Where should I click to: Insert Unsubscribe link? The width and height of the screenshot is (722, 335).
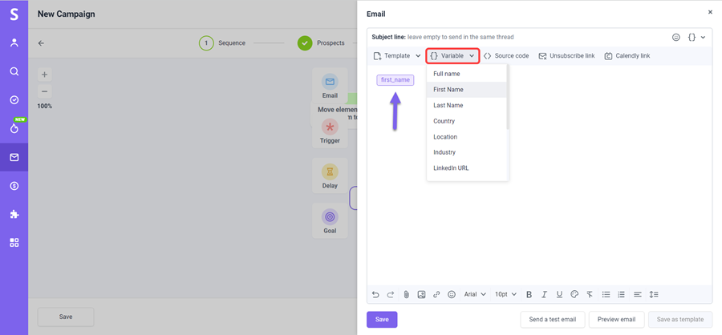[x=566, y=55]
